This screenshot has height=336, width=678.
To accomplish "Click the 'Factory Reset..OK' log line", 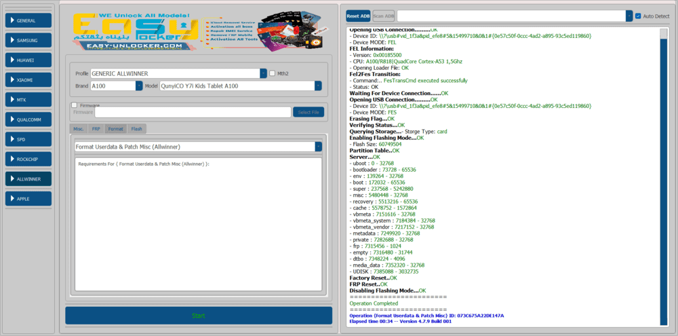I will pyautogui.click(x=373, y=278).
